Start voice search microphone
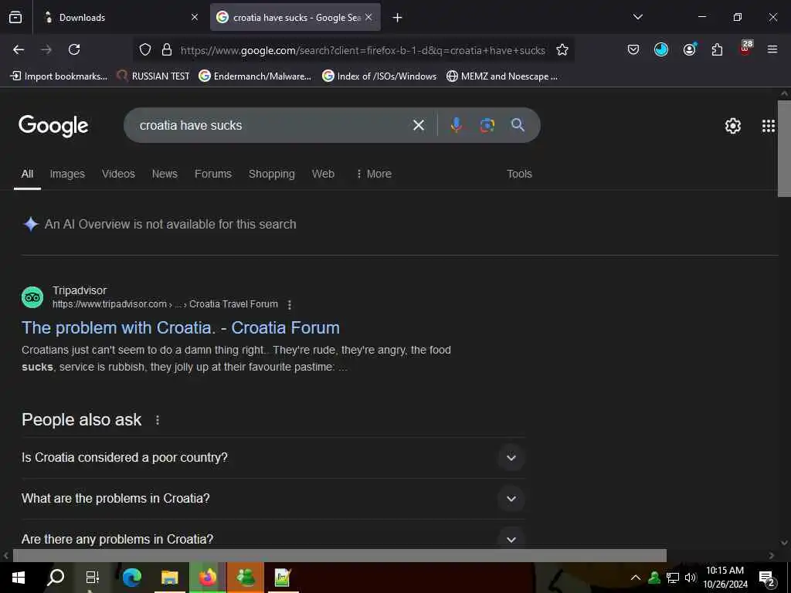This screenshot has height=593, width=791. click(456, 125)
